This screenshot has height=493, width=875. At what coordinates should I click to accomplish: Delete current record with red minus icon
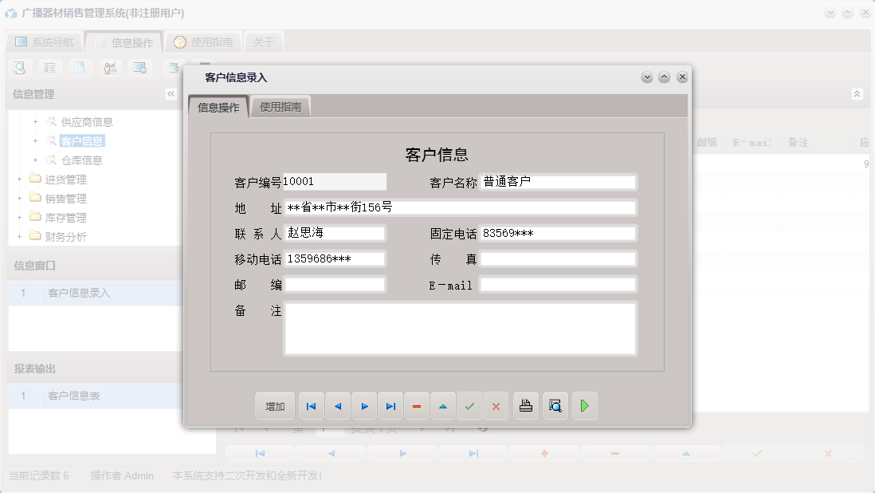[417, 406]
